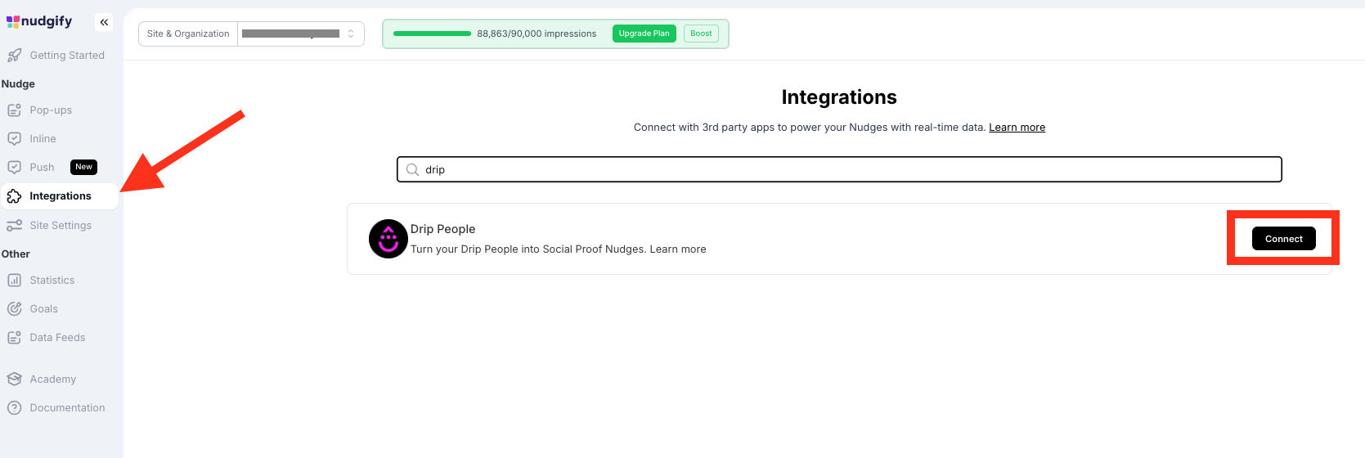Open Site Settings
This screenshot has width=1365, height=458.
(x=60, y=226)
